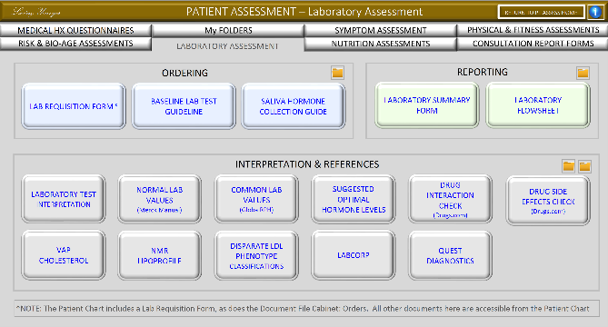Open first Interpretation & References folder icon
Image resolution: width=608 pixels, height=327 pixels.
(568, 166)
